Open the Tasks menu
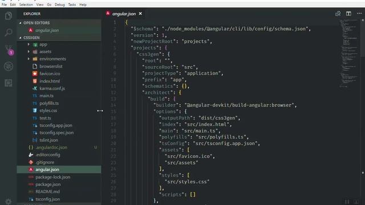Image resolution: width=365 pixels, height=205 pixels. pos(72,5)
